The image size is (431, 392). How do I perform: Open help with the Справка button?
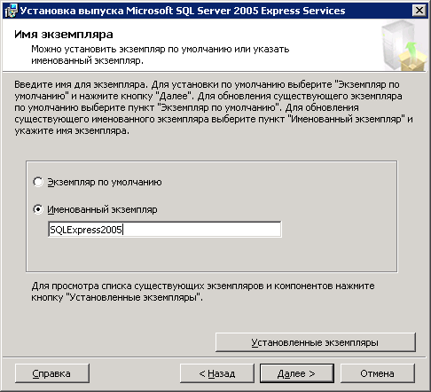[x=51, y=373]
